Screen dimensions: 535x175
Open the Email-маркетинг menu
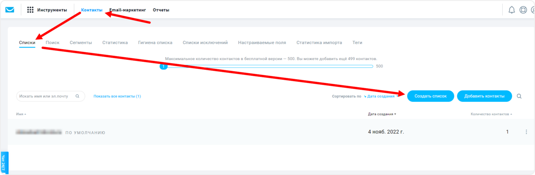coord(127,10)
